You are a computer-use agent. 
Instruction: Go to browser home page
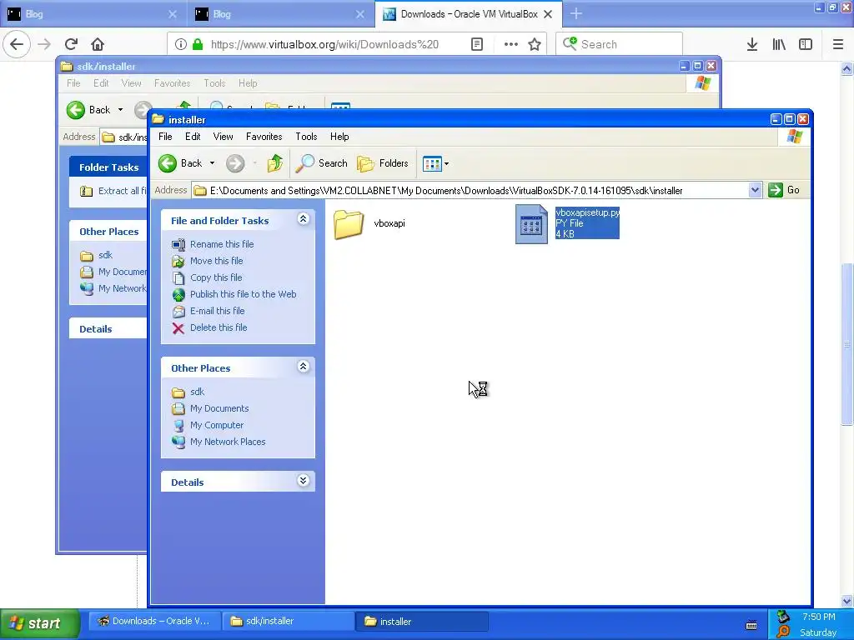click(98, 44)
